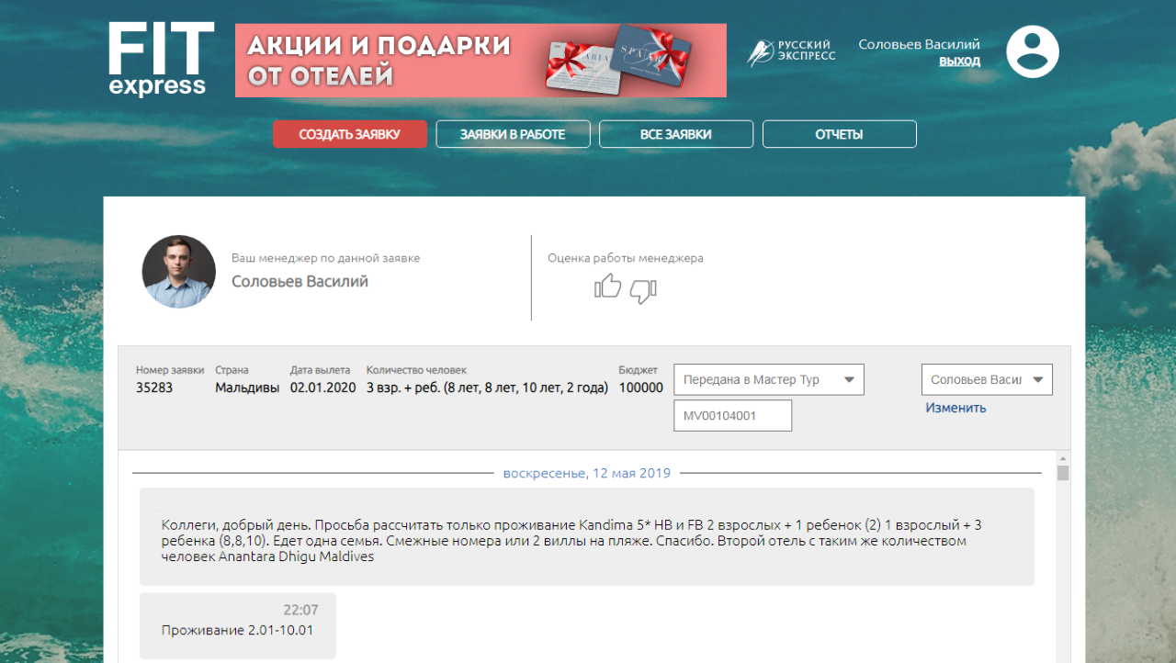This screenshot has height=663, width=1176.
Task: Click the first message about Kandima
Action: (x=586, y=540)
